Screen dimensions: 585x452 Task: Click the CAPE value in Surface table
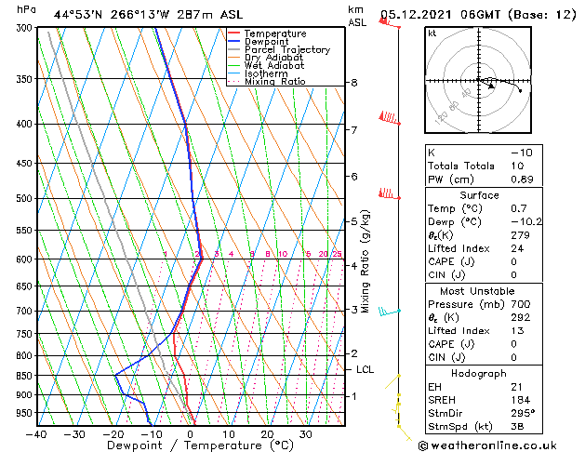pyautogui.click(x=513, y=261)
